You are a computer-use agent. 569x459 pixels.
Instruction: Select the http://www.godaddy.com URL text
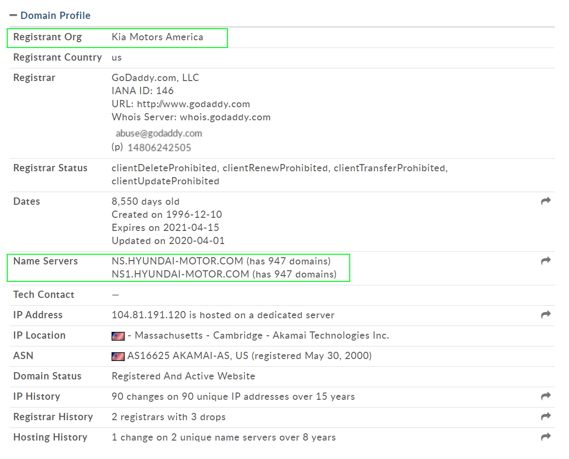[x=194, y=104]
